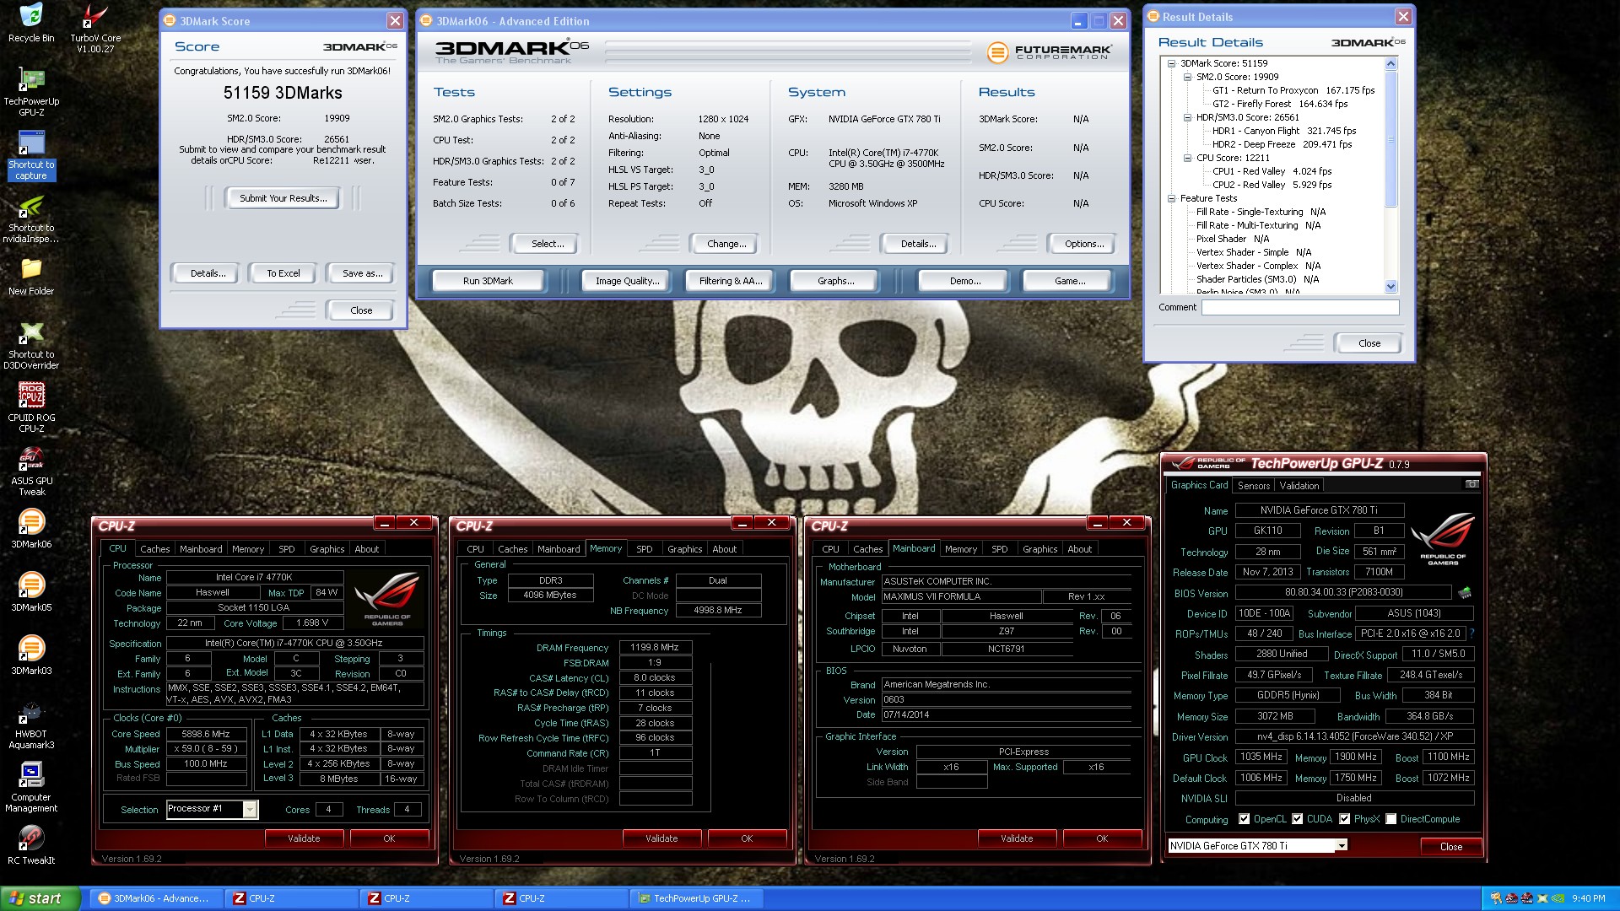The width and height of the screenshot is (1620, 911).
Task: Toggle the CUDA checkbox in GPU-Z
Action: tap(1298, 819)
